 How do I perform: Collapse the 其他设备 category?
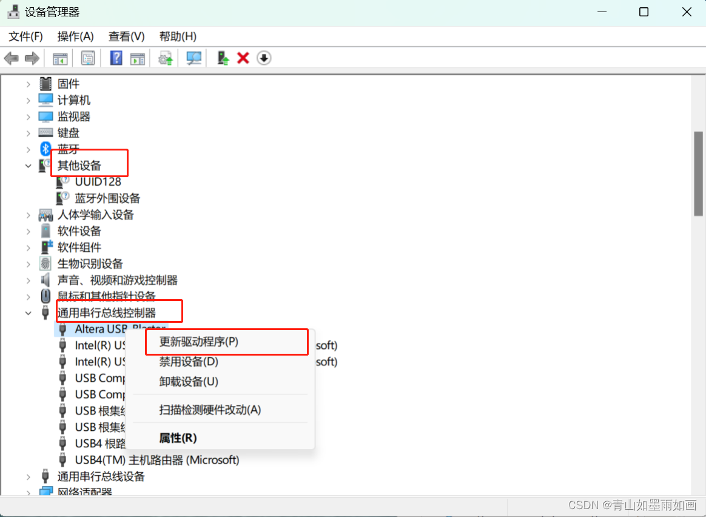pyautogui.click(x=29, y=164)
